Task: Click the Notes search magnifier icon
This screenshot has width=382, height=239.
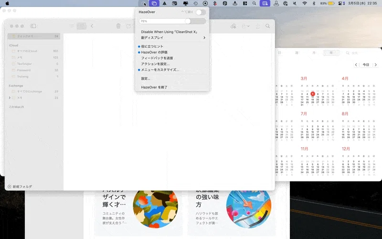Action: coord(268,26)
